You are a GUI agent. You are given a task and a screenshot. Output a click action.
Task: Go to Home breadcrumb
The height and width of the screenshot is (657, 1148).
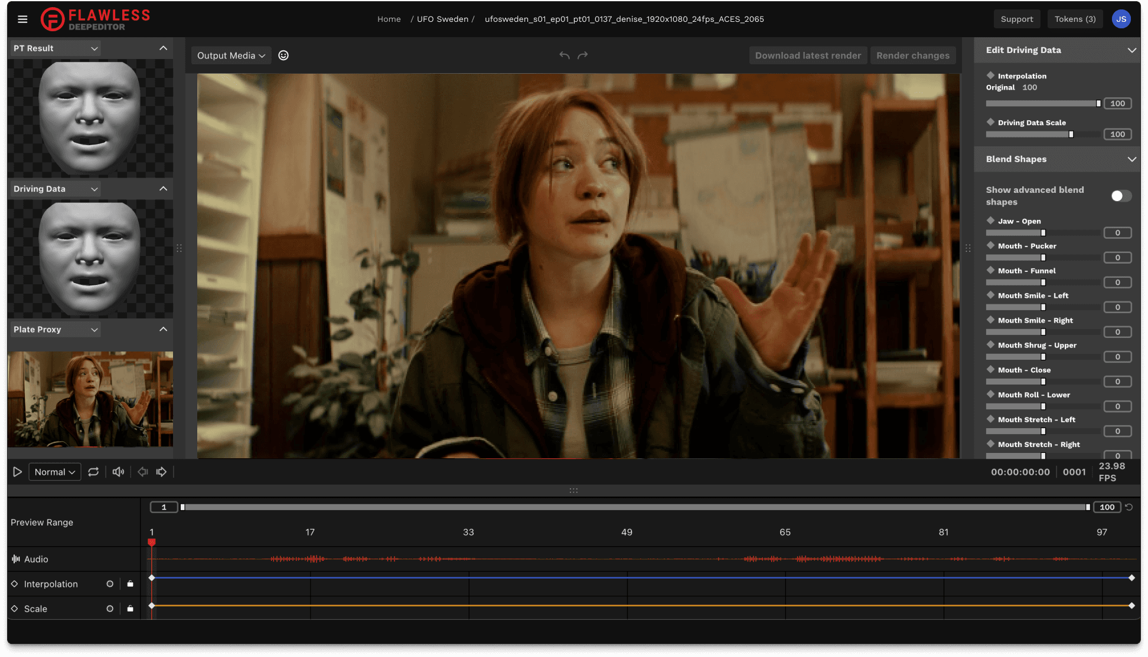coord(389,19)
